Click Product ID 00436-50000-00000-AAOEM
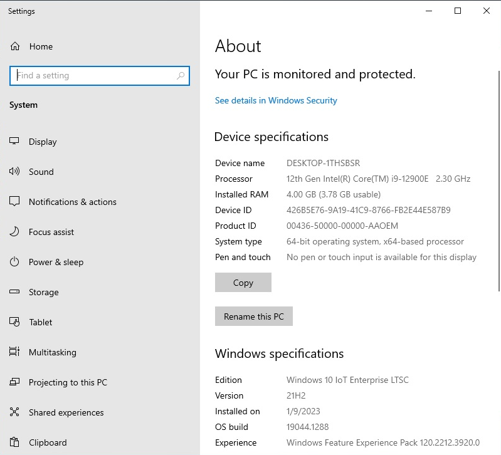The height and width of the screenshot is (455, 501). 342,226
